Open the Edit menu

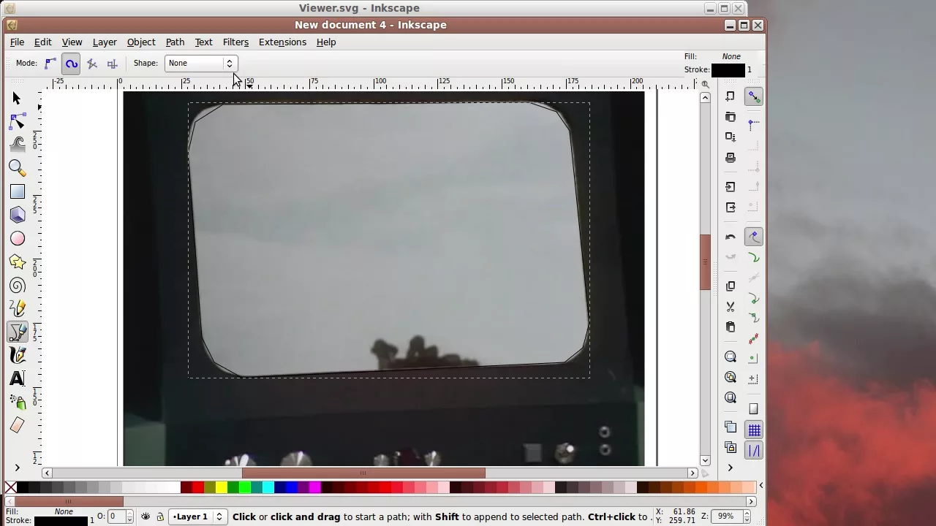(x=42, y=42)
